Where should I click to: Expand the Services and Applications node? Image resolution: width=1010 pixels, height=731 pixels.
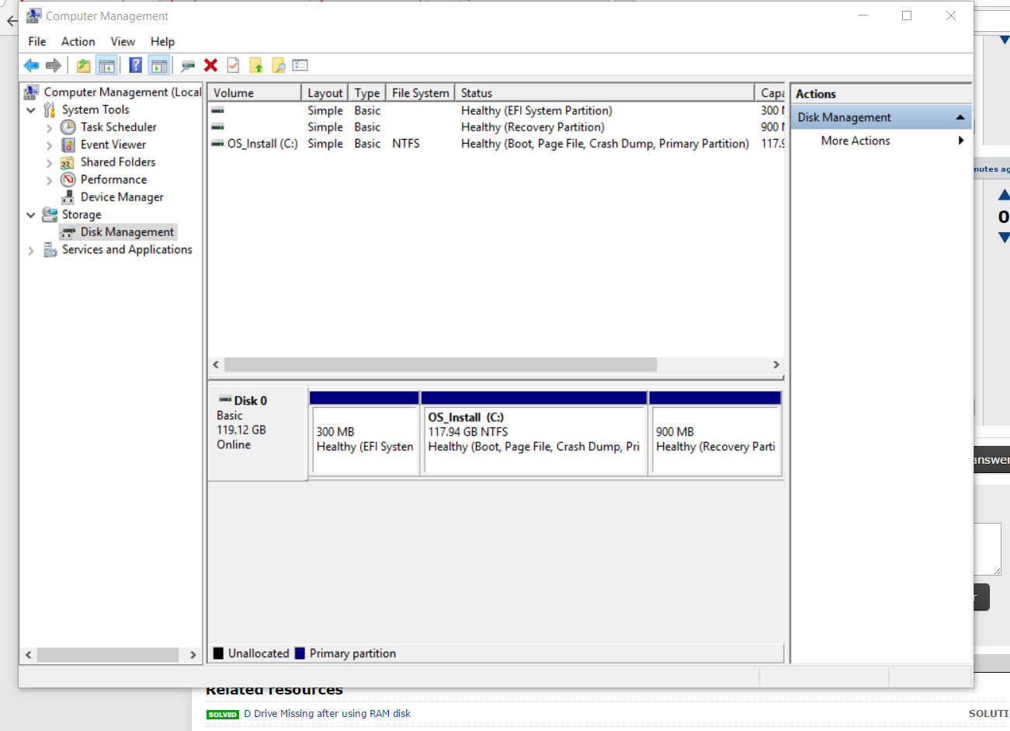31,250
